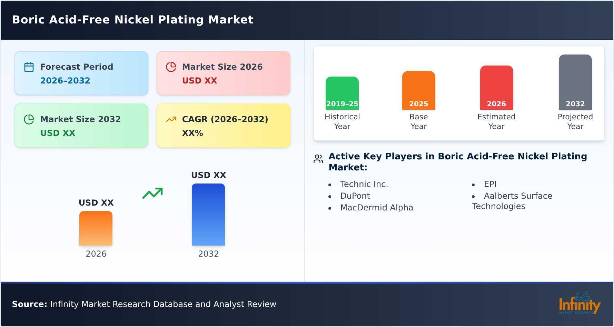The height and width of the screenshot is (327, 614).
Task: Click the 'Technic Inc.' list entry
Action: pos(364,184)
